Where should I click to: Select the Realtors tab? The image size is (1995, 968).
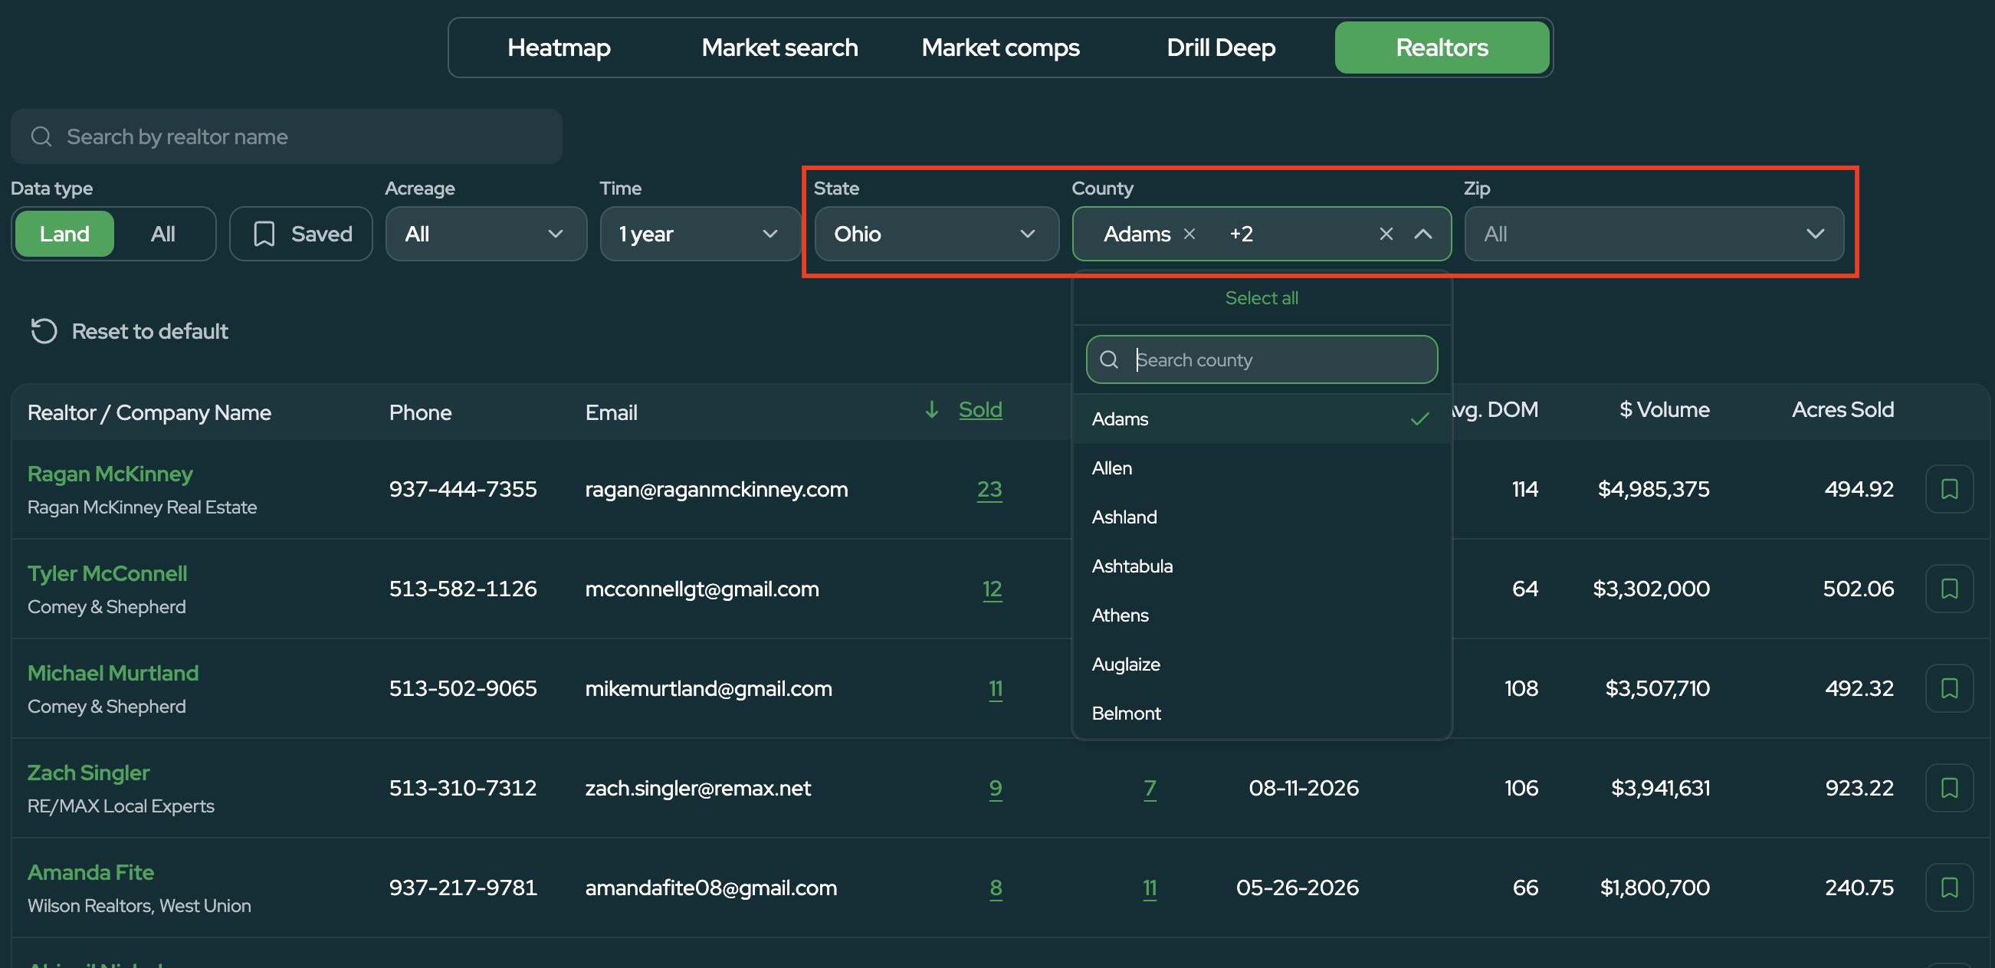[x=1442, y=48]
